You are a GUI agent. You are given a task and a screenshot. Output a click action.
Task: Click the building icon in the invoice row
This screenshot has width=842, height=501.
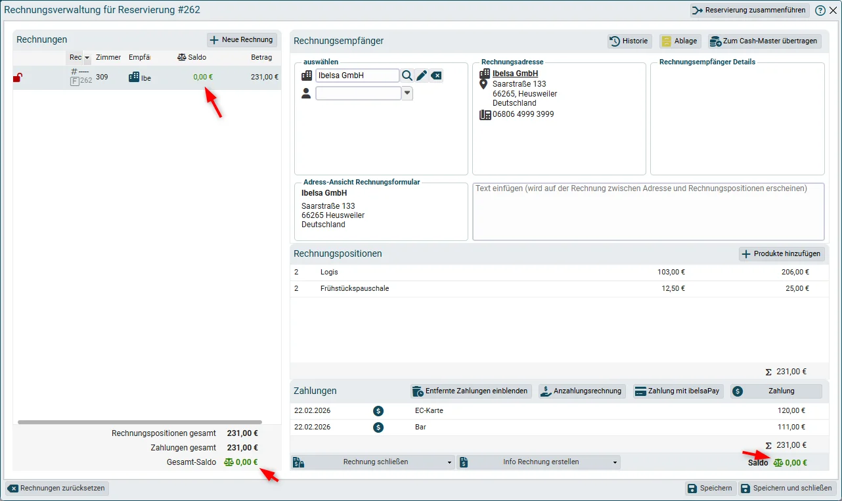click(134, 77)
